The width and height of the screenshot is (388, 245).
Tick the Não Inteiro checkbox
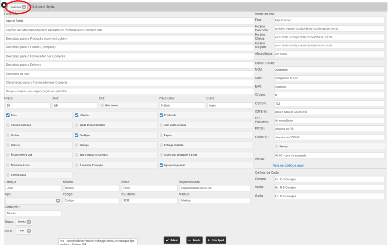[x=102, y=105]
